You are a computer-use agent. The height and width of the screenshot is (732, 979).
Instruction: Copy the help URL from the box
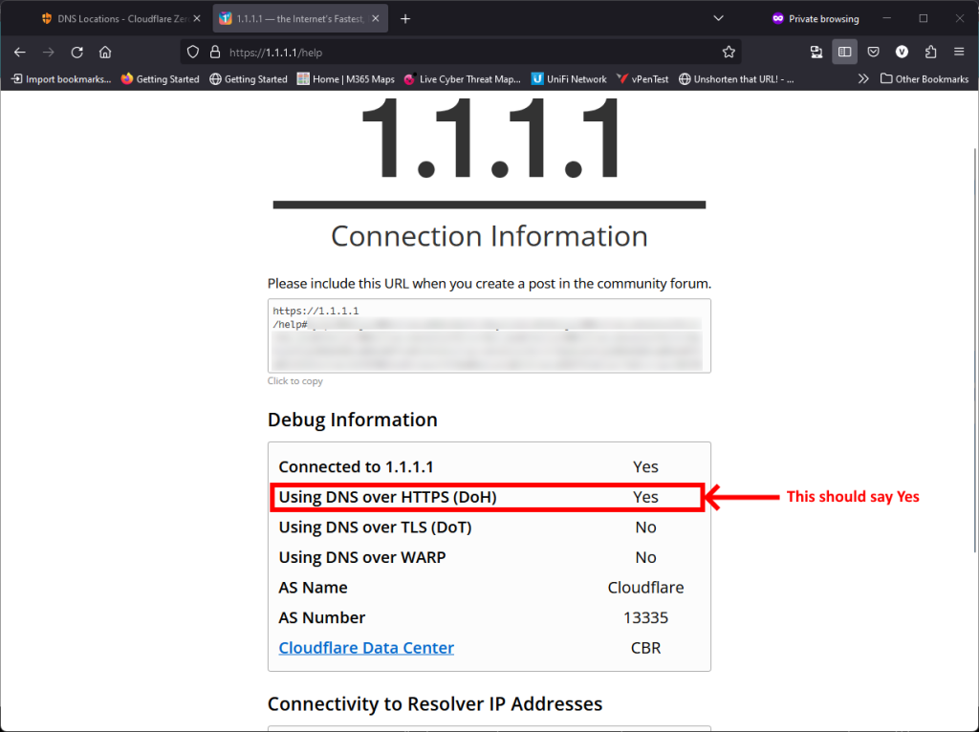pyautogui.click(x=489, y=335)
